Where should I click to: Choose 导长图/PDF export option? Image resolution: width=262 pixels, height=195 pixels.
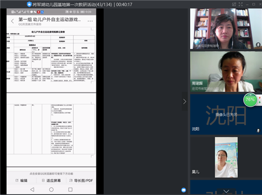[x=81, y=180]
